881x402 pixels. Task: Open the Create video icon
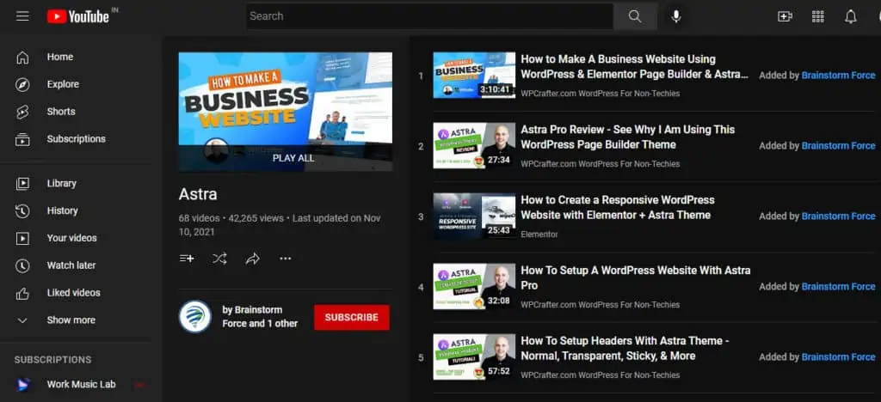point(784,16)
